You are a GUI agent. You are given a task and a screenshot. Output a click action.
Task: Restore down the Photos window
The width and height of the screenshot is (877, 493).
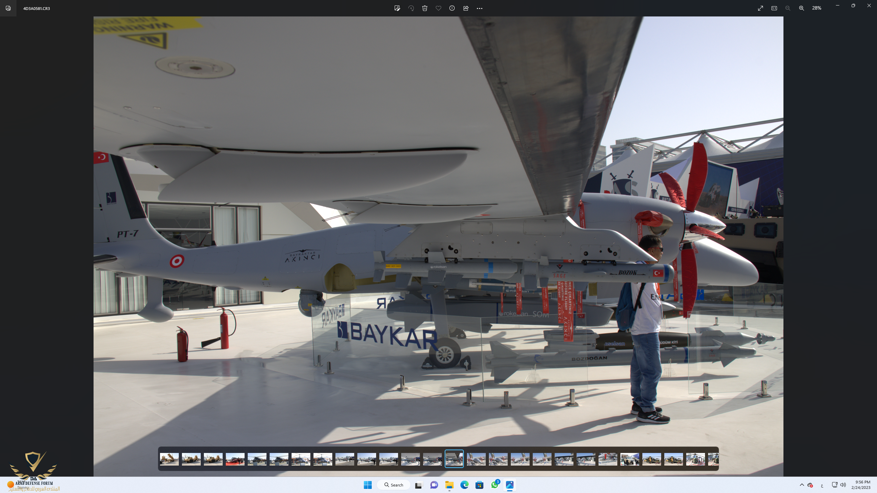[x=853, y=5]
